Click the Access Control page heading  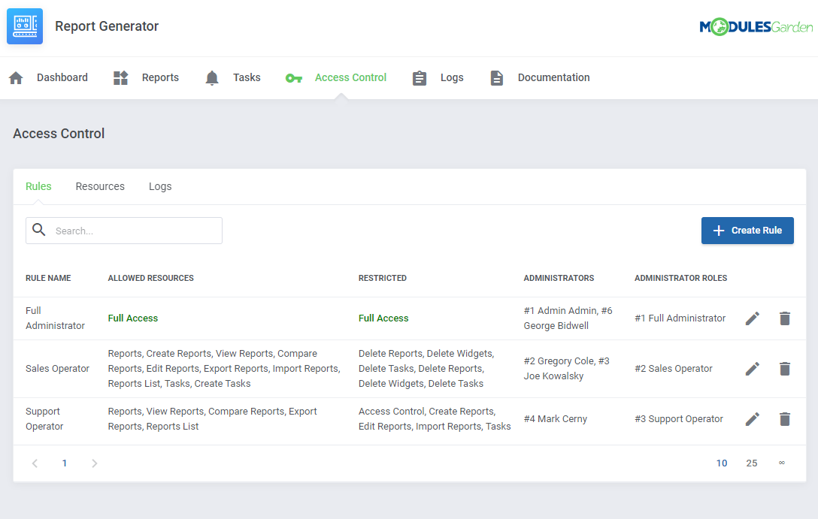pyautogui.click(x=59, y=134)
